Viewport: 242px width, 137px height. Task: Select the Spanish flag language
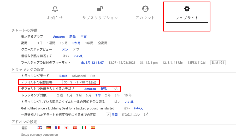(93, 128)
